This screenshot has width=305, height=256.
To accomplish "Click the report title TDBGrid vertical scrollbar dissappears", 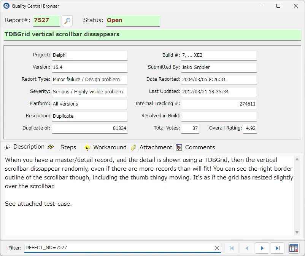I will point(152,35).
